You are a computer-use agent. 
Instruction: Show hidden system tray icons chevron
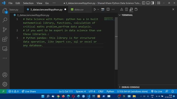141,96
